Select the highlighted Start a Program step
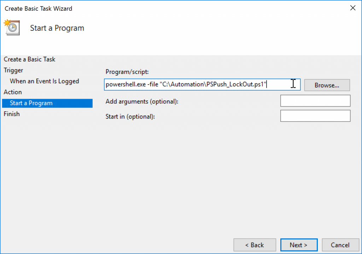 (x=47, y=103)
